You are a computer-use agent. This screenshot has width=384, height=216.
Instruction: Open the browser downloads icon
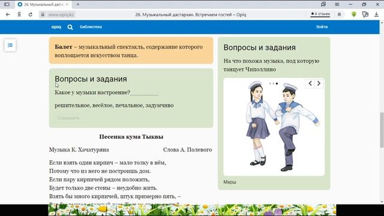click(x=376, y=14)
